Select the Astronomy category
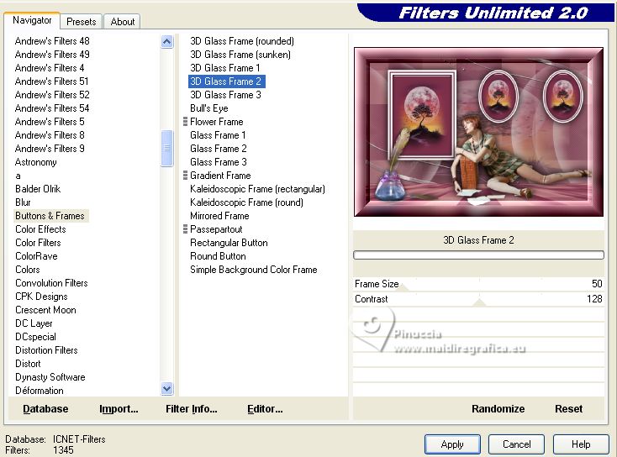 (36, 162)
